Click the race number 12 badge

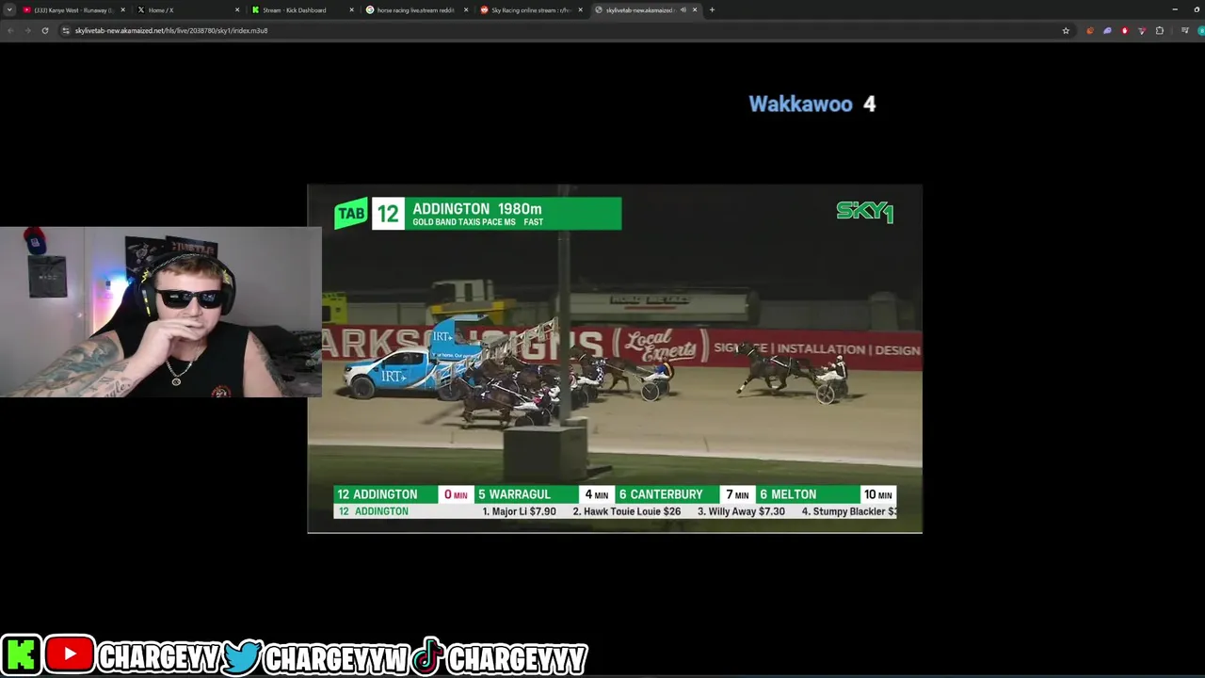(x=388, y=214)
